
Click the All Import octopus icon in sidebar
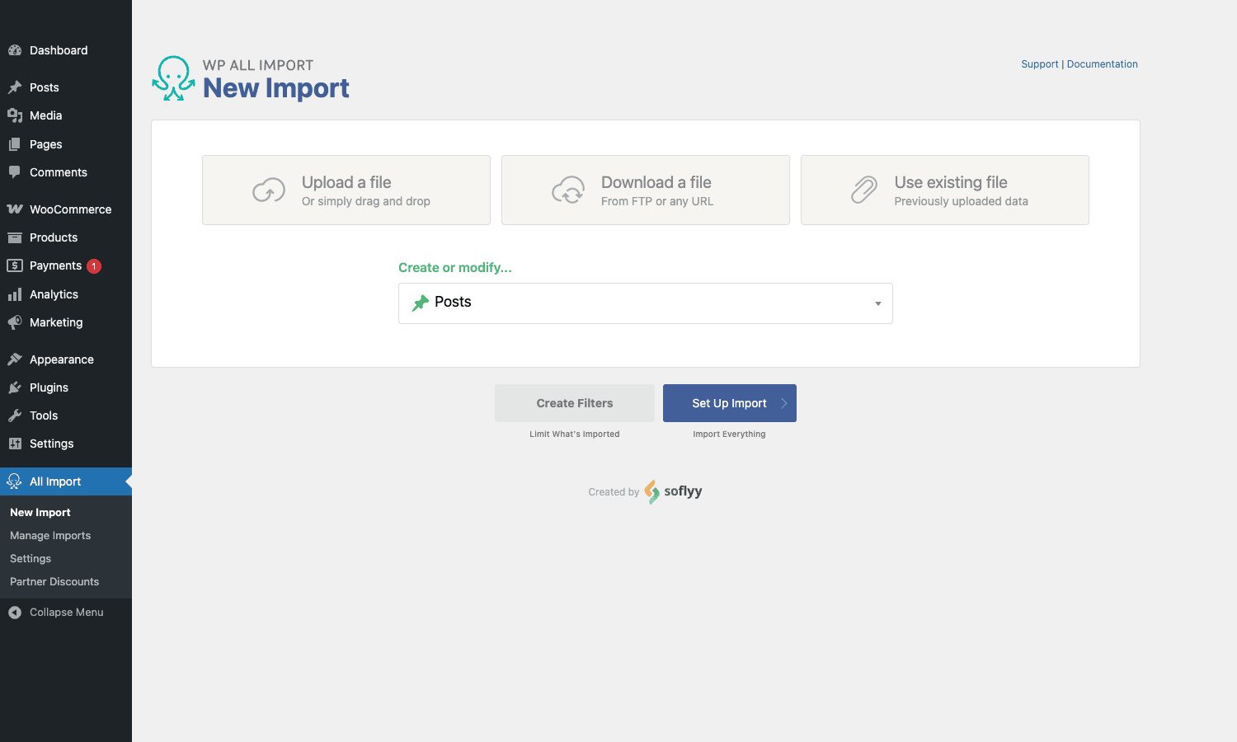click(15, 481)
